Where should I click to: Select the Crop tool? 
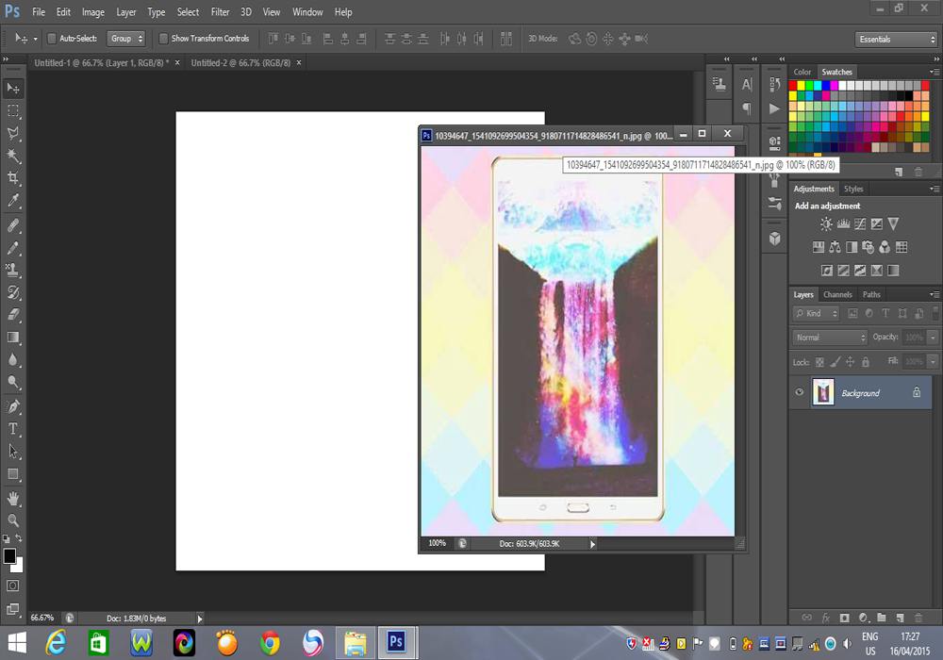click(13, 178)
